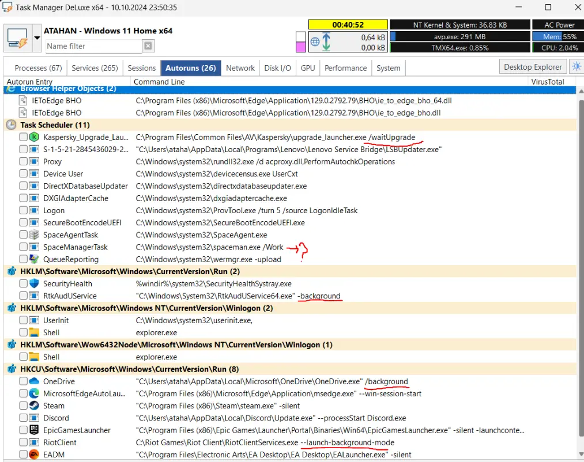Click the RtkAudUService row icon
The width and height of the screenshot is (584, 462).
(34, 296)
